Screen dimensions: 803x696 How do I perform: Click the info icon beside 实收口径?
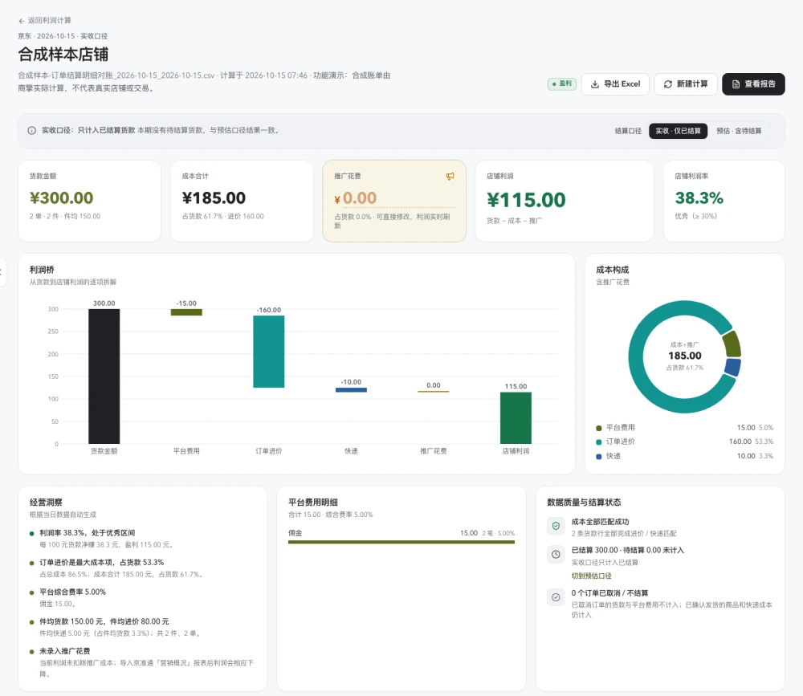(32, 131)
